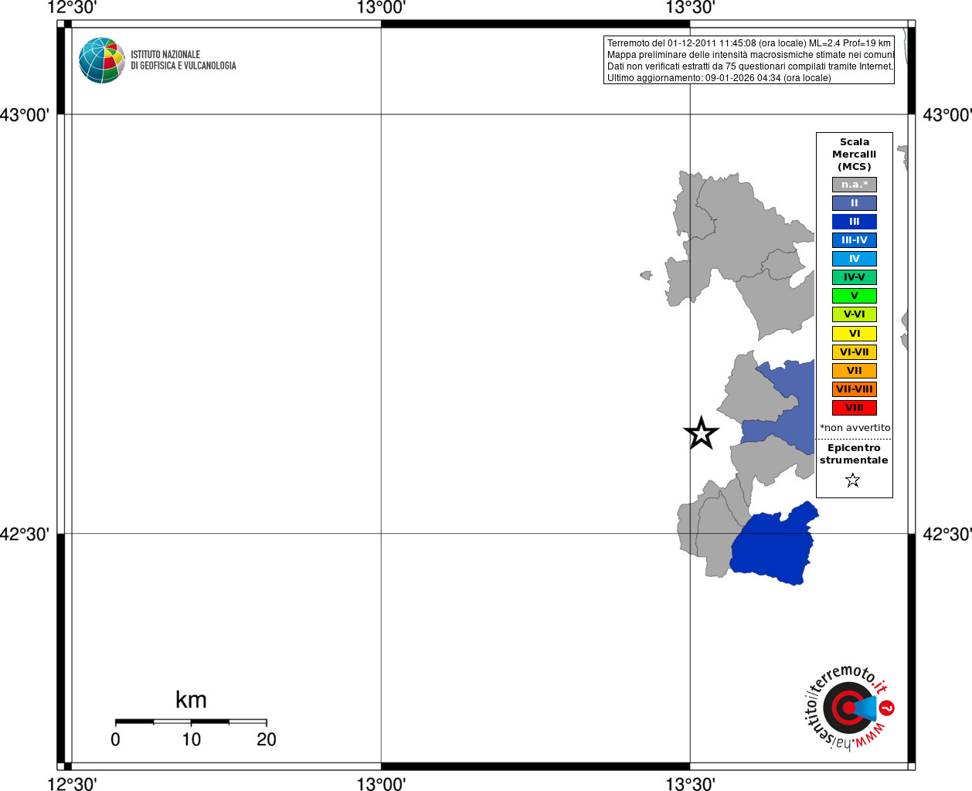Click the '10' value on scale bar
Screen dimensions: 972x791
click(x=191, y=739)
